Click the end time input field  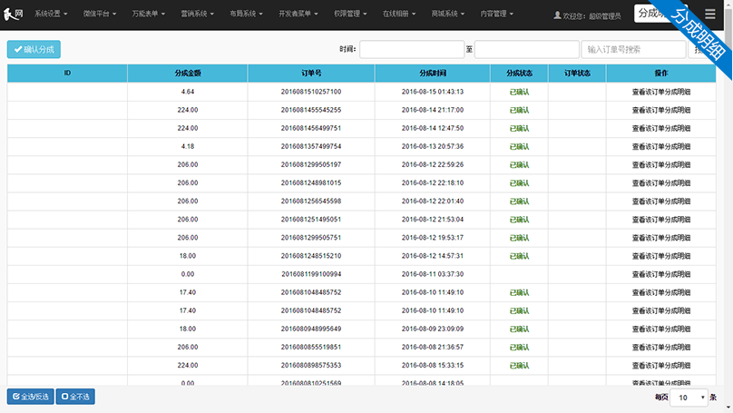(x=526, y=50)
